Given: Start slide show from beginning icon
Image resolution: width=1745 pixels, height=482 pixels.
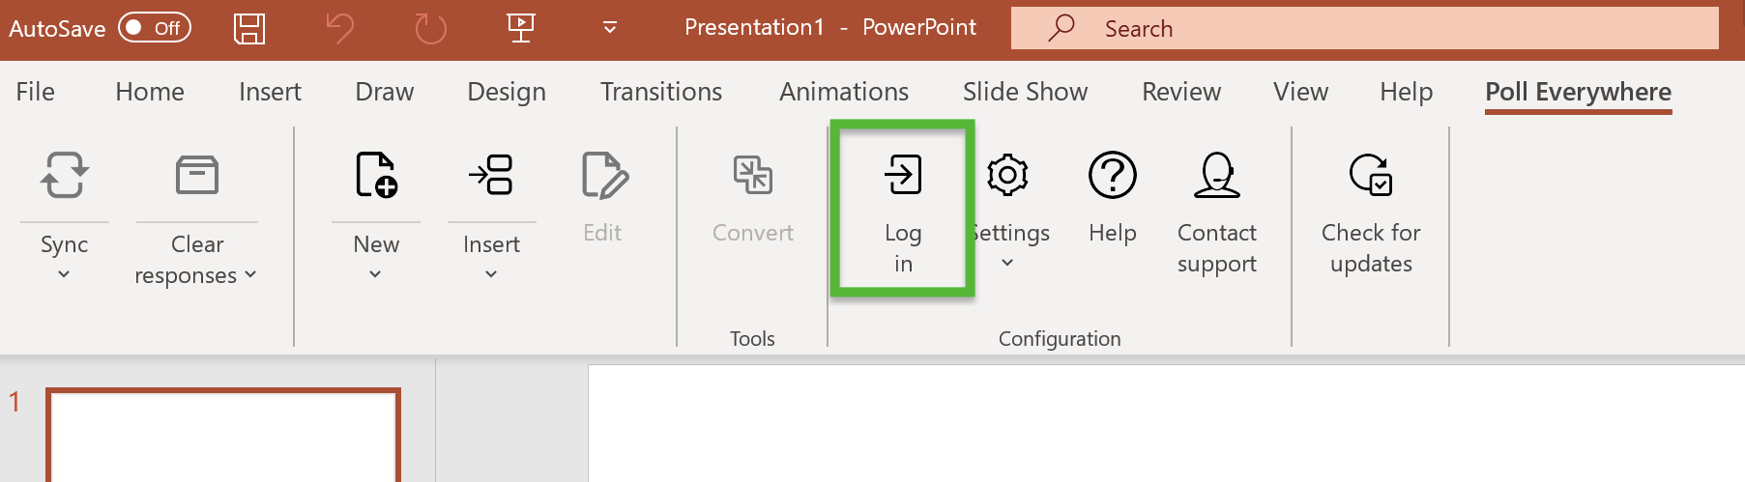Looking at the screenshot, I should tap(521, 28).
